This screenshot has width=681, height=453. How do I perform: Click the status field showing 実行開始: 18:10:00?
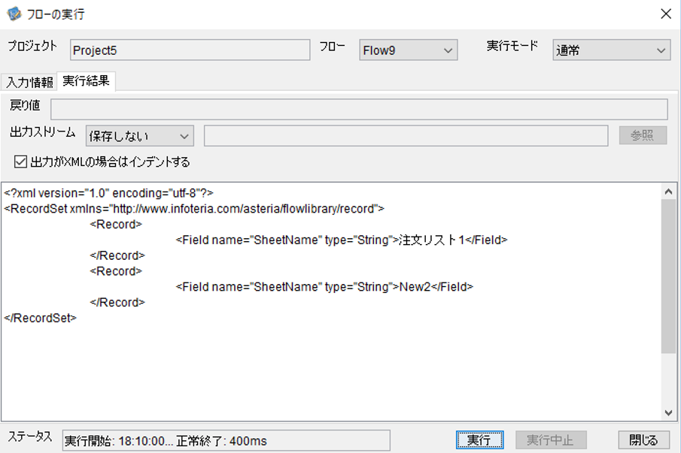(x=226, y=441)
